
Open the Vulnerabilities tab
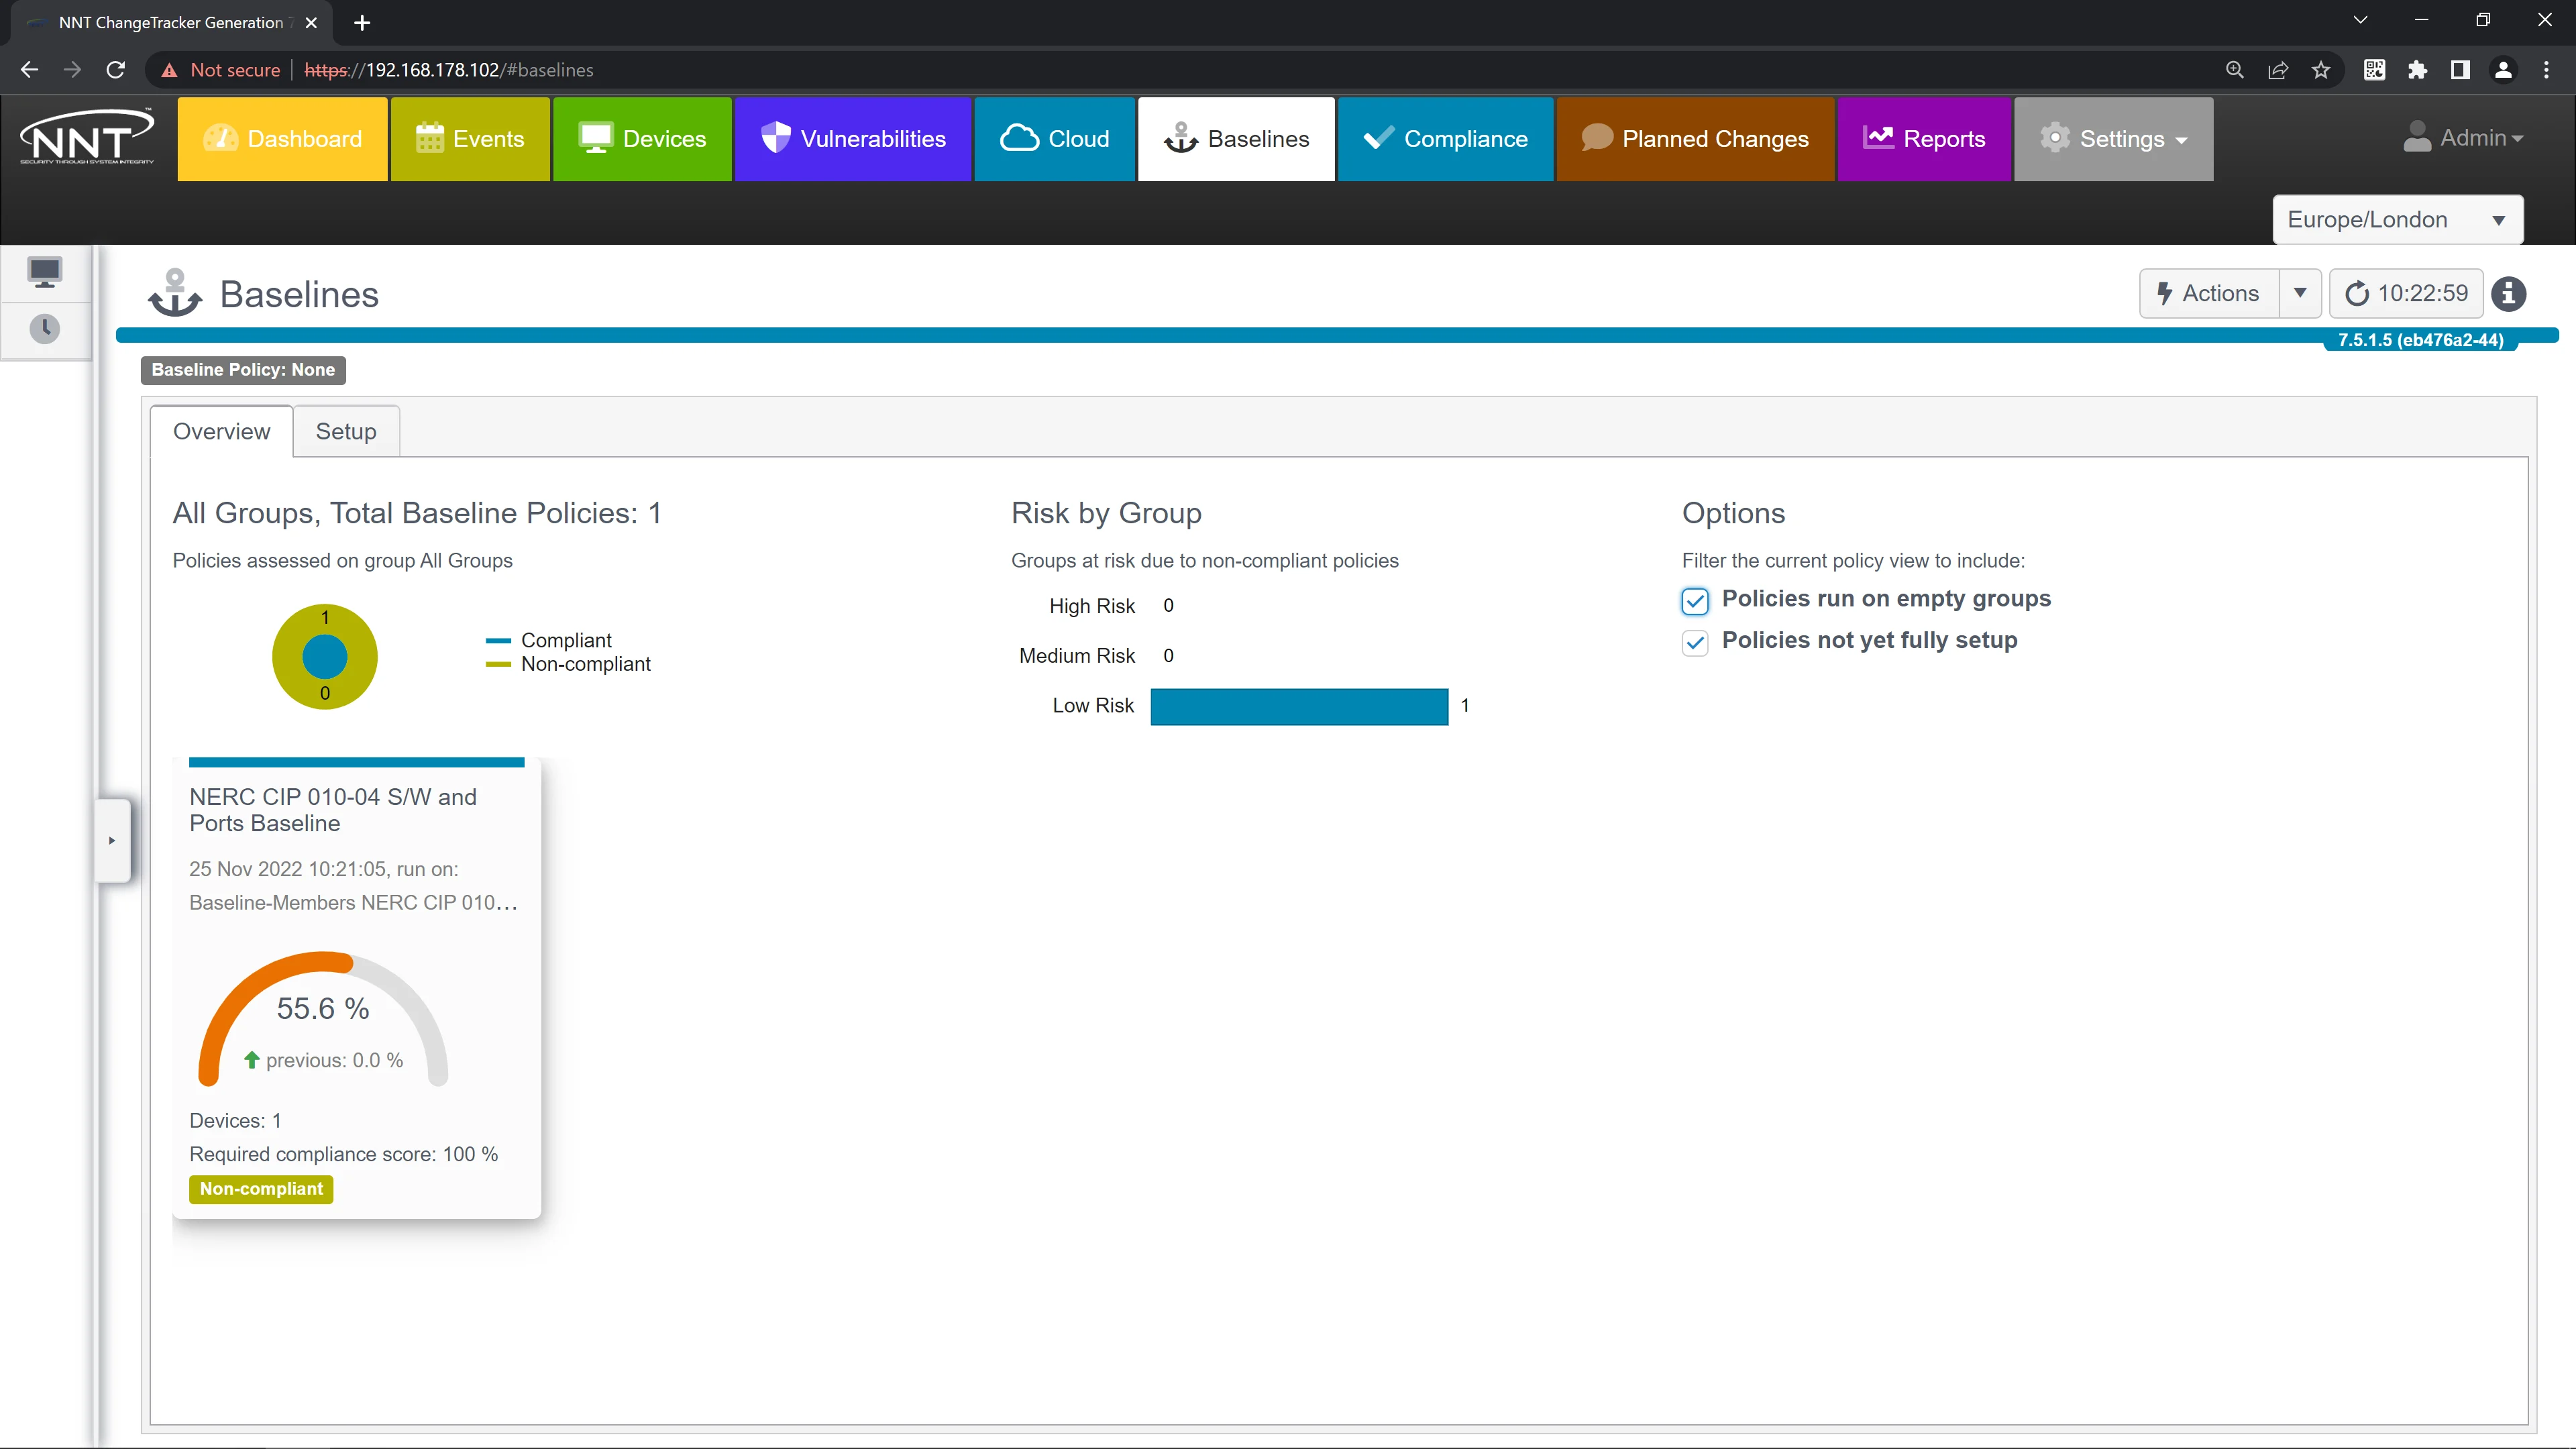853,139
